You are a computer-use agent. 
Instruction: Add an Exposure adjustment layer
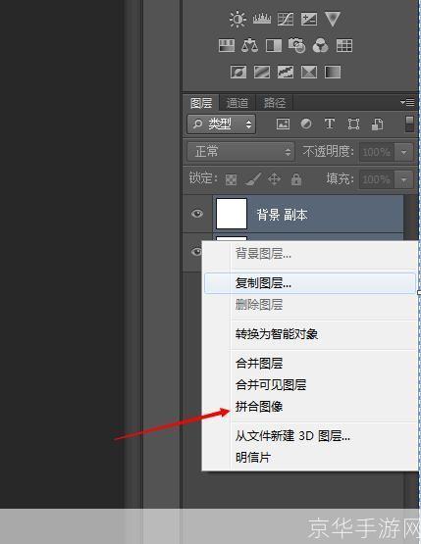point(309,19)
